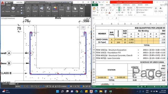Open Format as Table dropdown
Screen dimensions: 168x94
[x=142, y=10]
